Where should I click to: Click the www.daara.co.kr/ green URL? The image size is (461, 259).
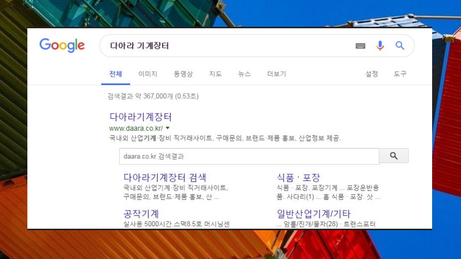136,128
